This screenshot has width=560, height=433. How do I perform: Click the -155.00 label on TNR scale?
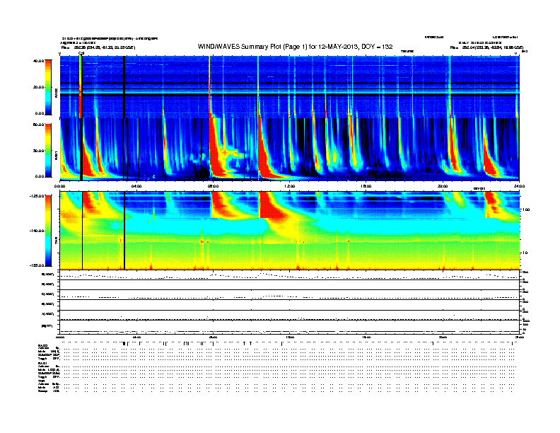point(37,265)
